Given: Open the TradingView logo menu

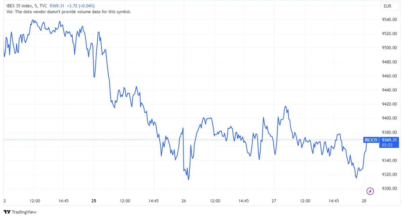Looking at the screenshot, I should 6,212.
